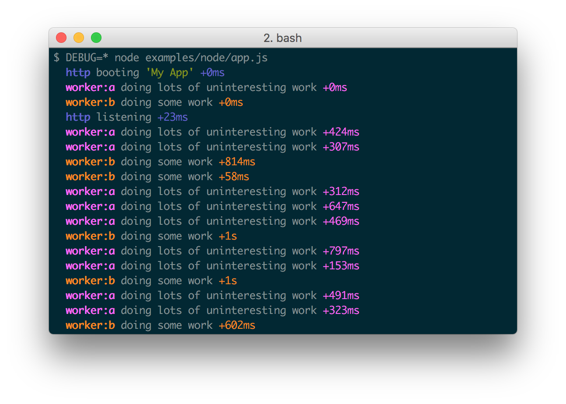Click the 'booting' log entry text

[117, 72]
